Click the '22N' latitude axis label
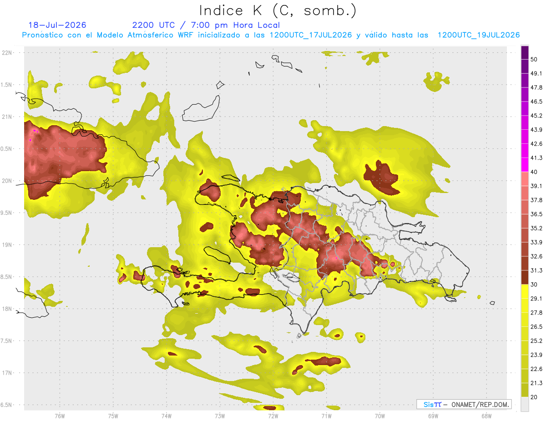The width and height of the screenshot is (546, 422). 7,53
